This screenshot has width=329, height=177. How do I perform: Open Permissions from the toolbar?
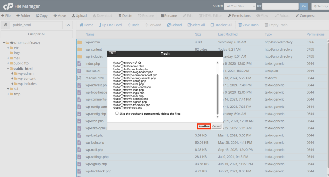pyautogui.click(x=239, y=16)
